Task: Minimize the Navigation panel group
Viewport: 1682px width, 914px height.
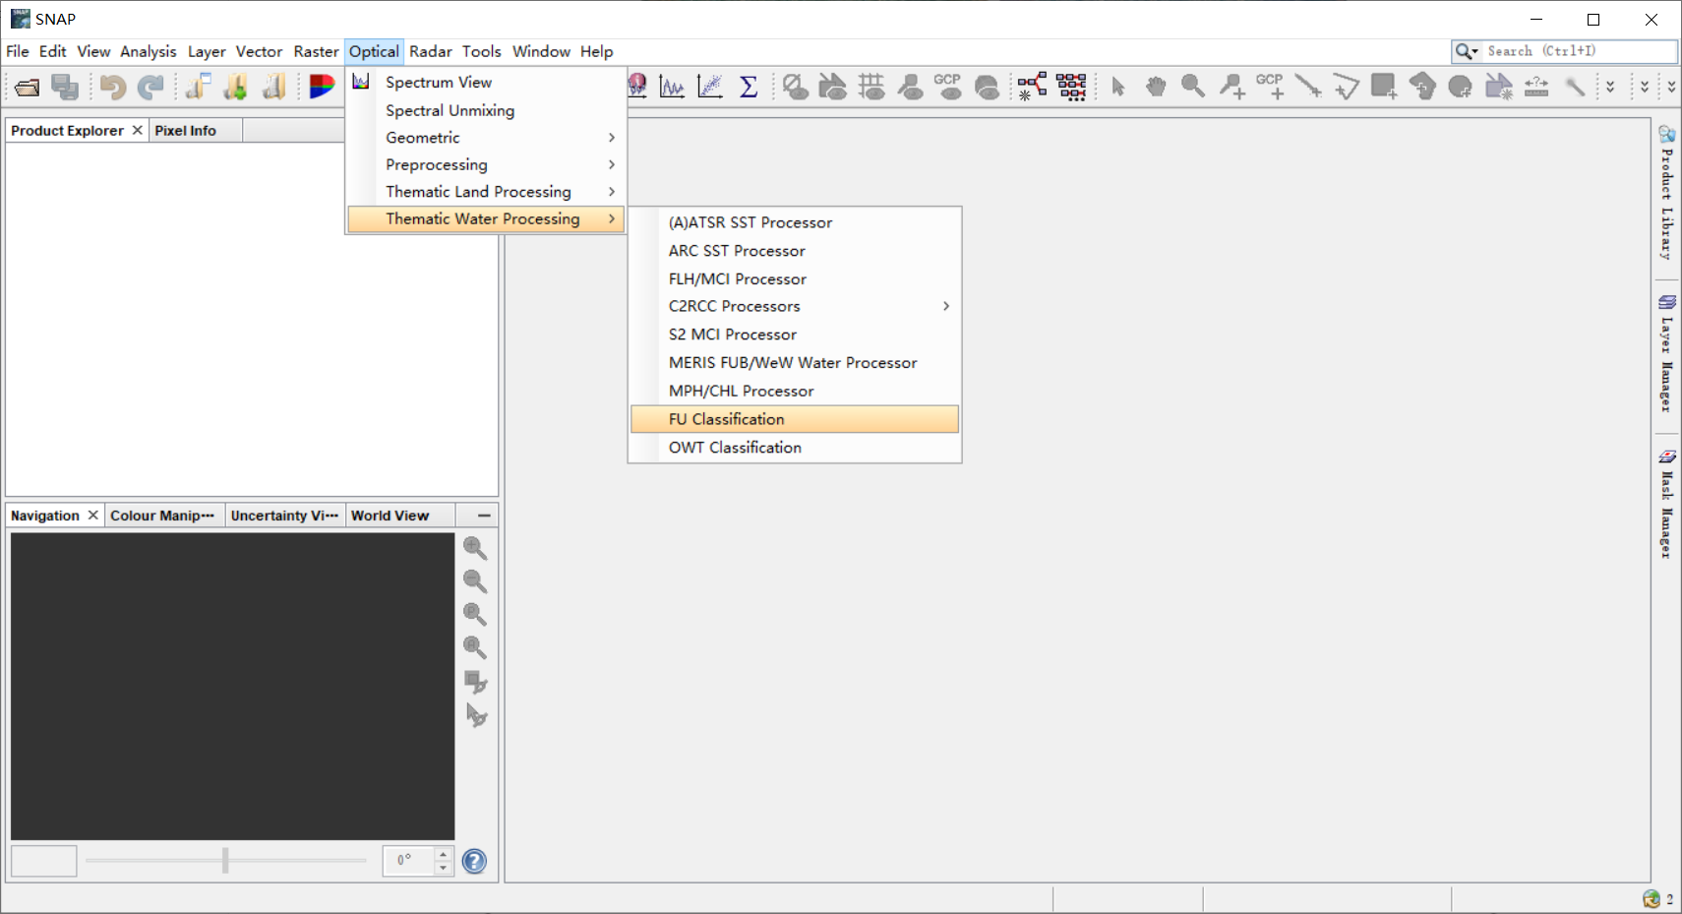Action: [x=484, y=516]
